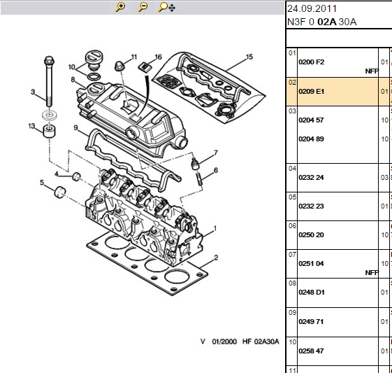Click row index 03 in parts table
This screenshot has width=392, height=373.
point(292,111)
